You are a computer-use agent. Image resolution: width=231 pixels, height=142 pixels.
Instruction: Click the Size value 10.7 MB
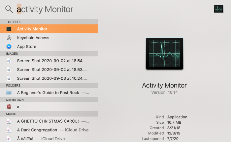coord(174,122)
